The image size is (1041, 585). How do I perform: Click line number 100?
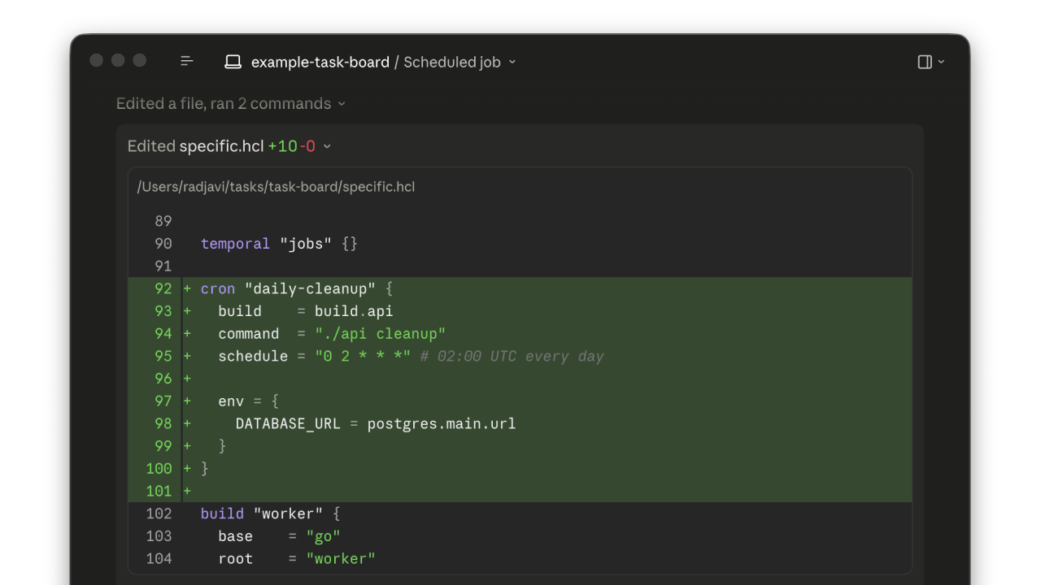(159, 469)
